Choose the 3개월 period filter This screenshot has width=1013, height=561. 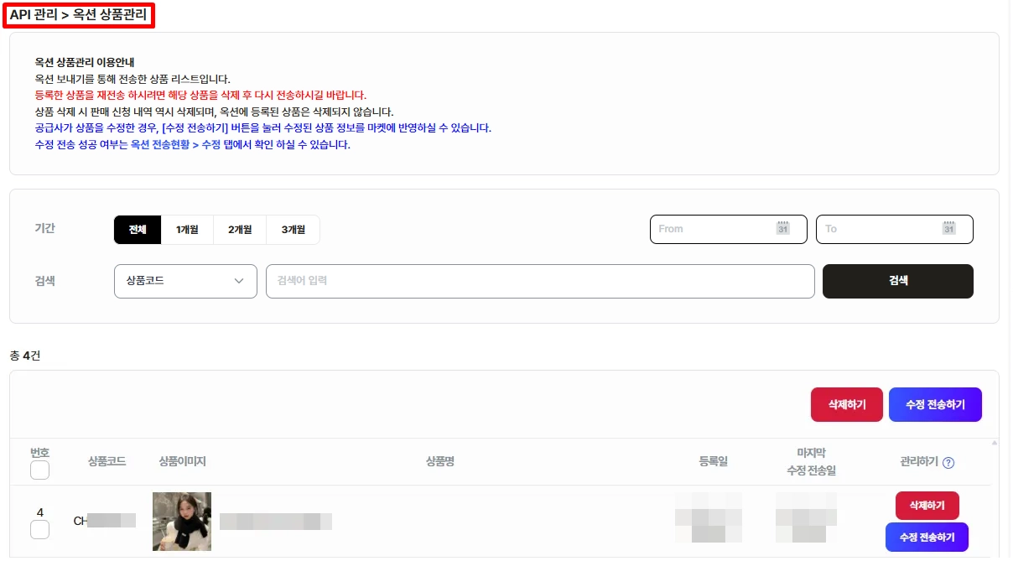(293, 230)
